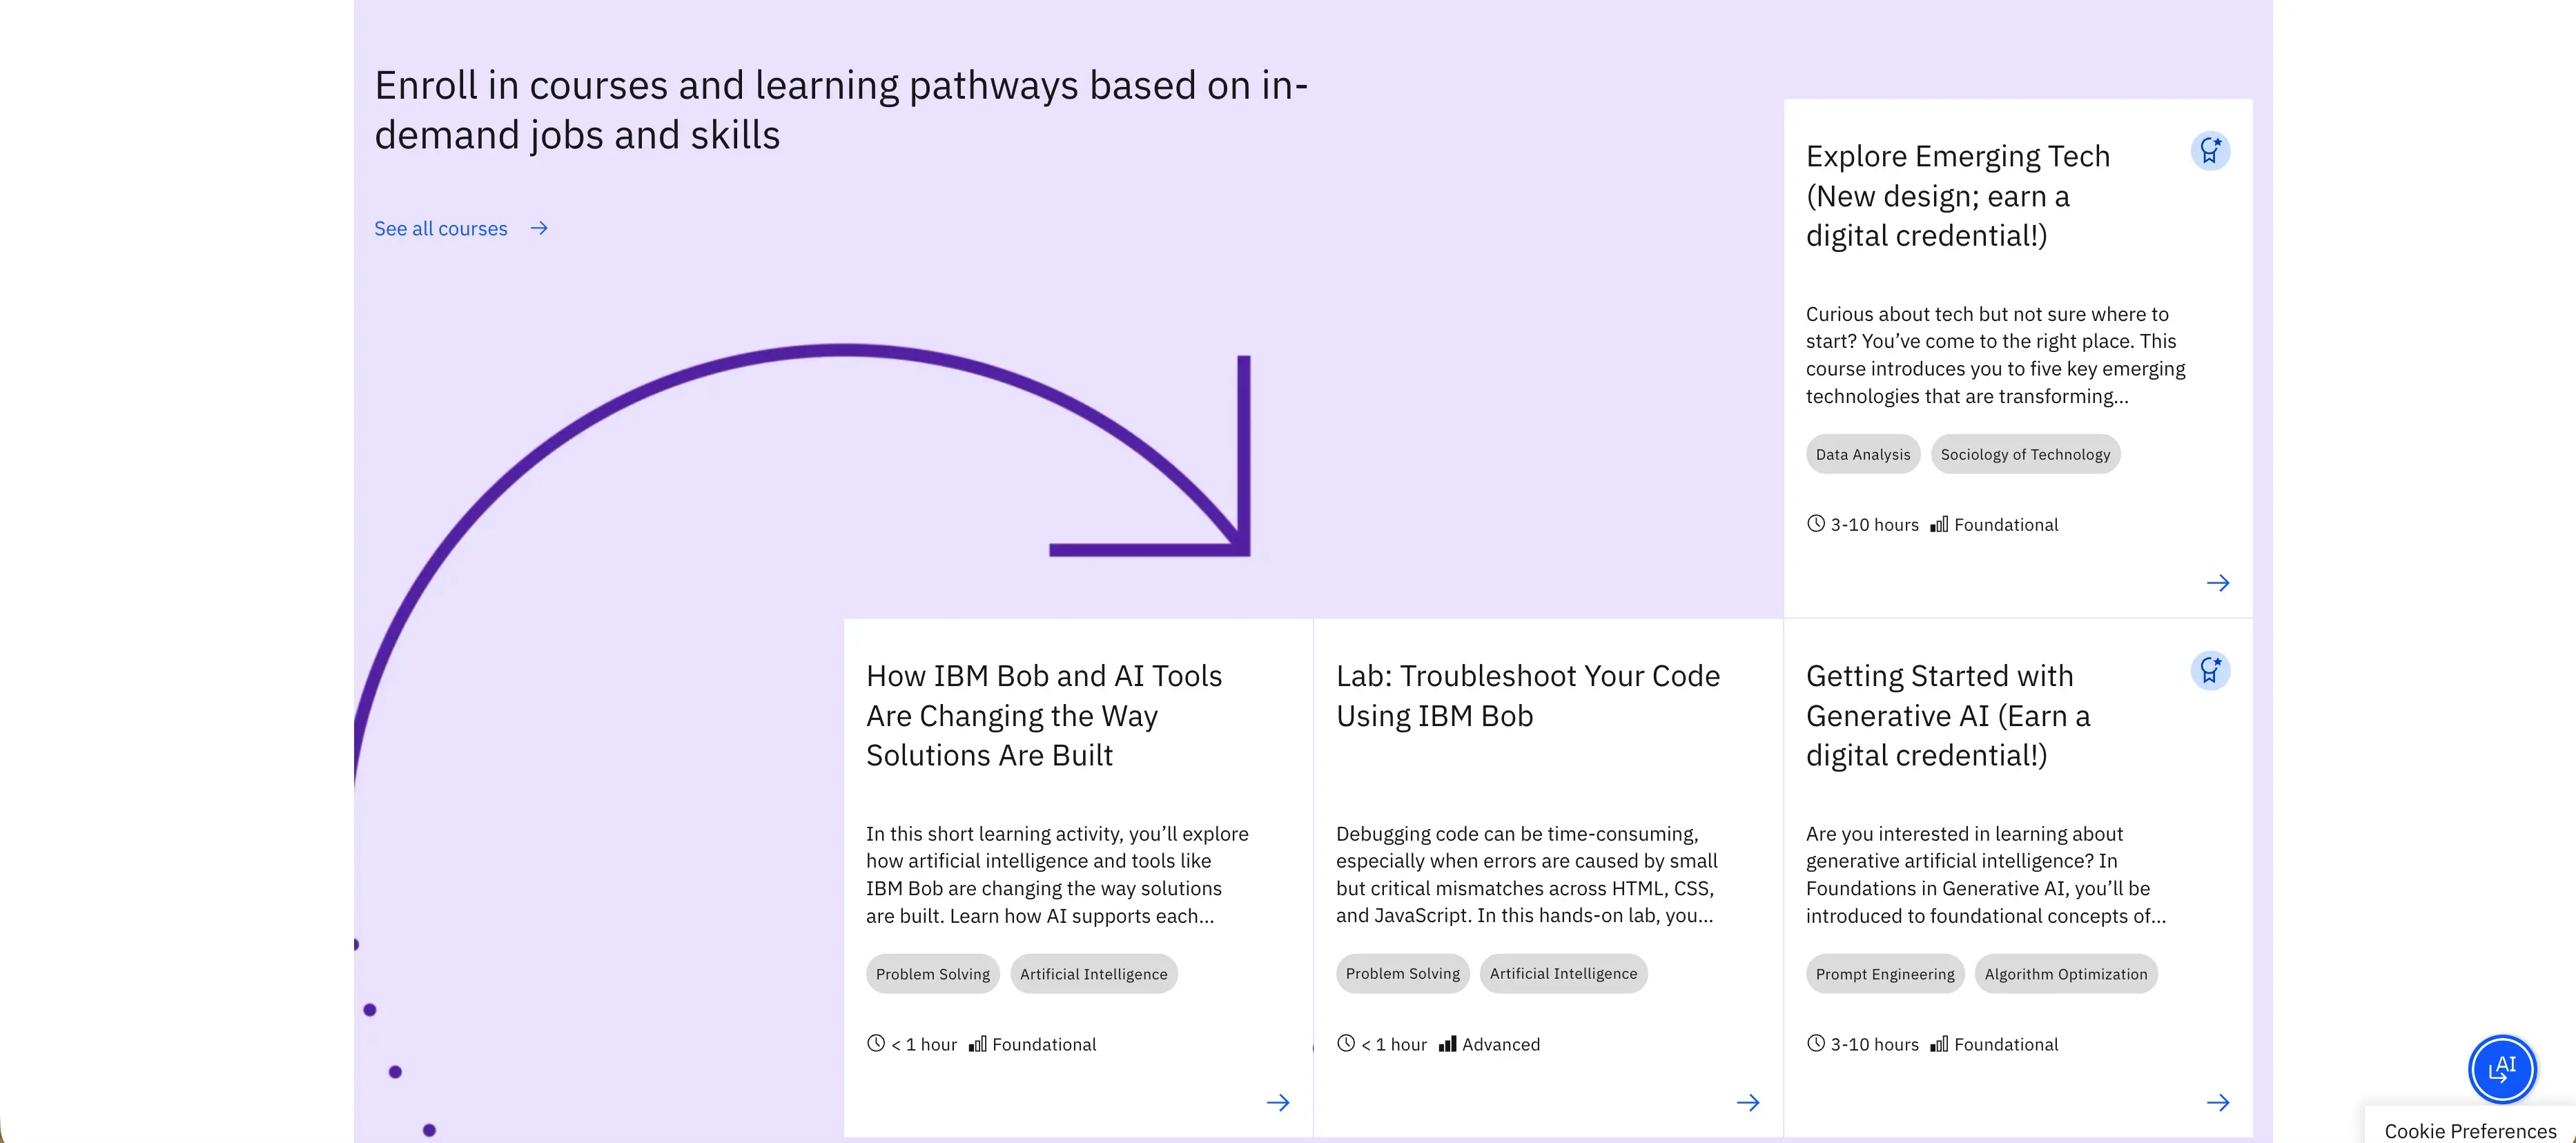This screenshot has height=1143, width=2576.
Task: Open Getting Started with Generative AI course title
Action: pyautogui.click(x=1948, y=716)
